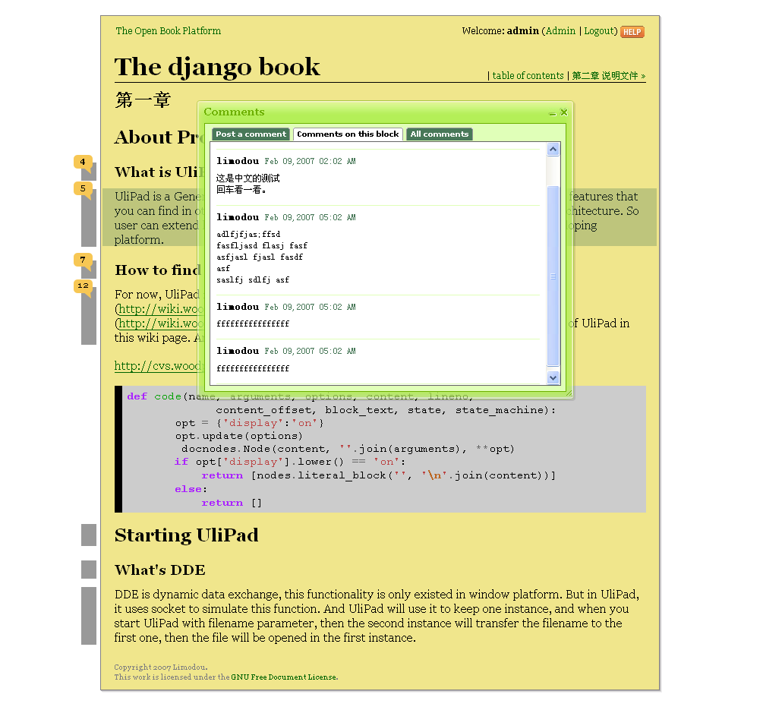Click gray comment bar beside Starting UliPad

[x=89, y=535]
